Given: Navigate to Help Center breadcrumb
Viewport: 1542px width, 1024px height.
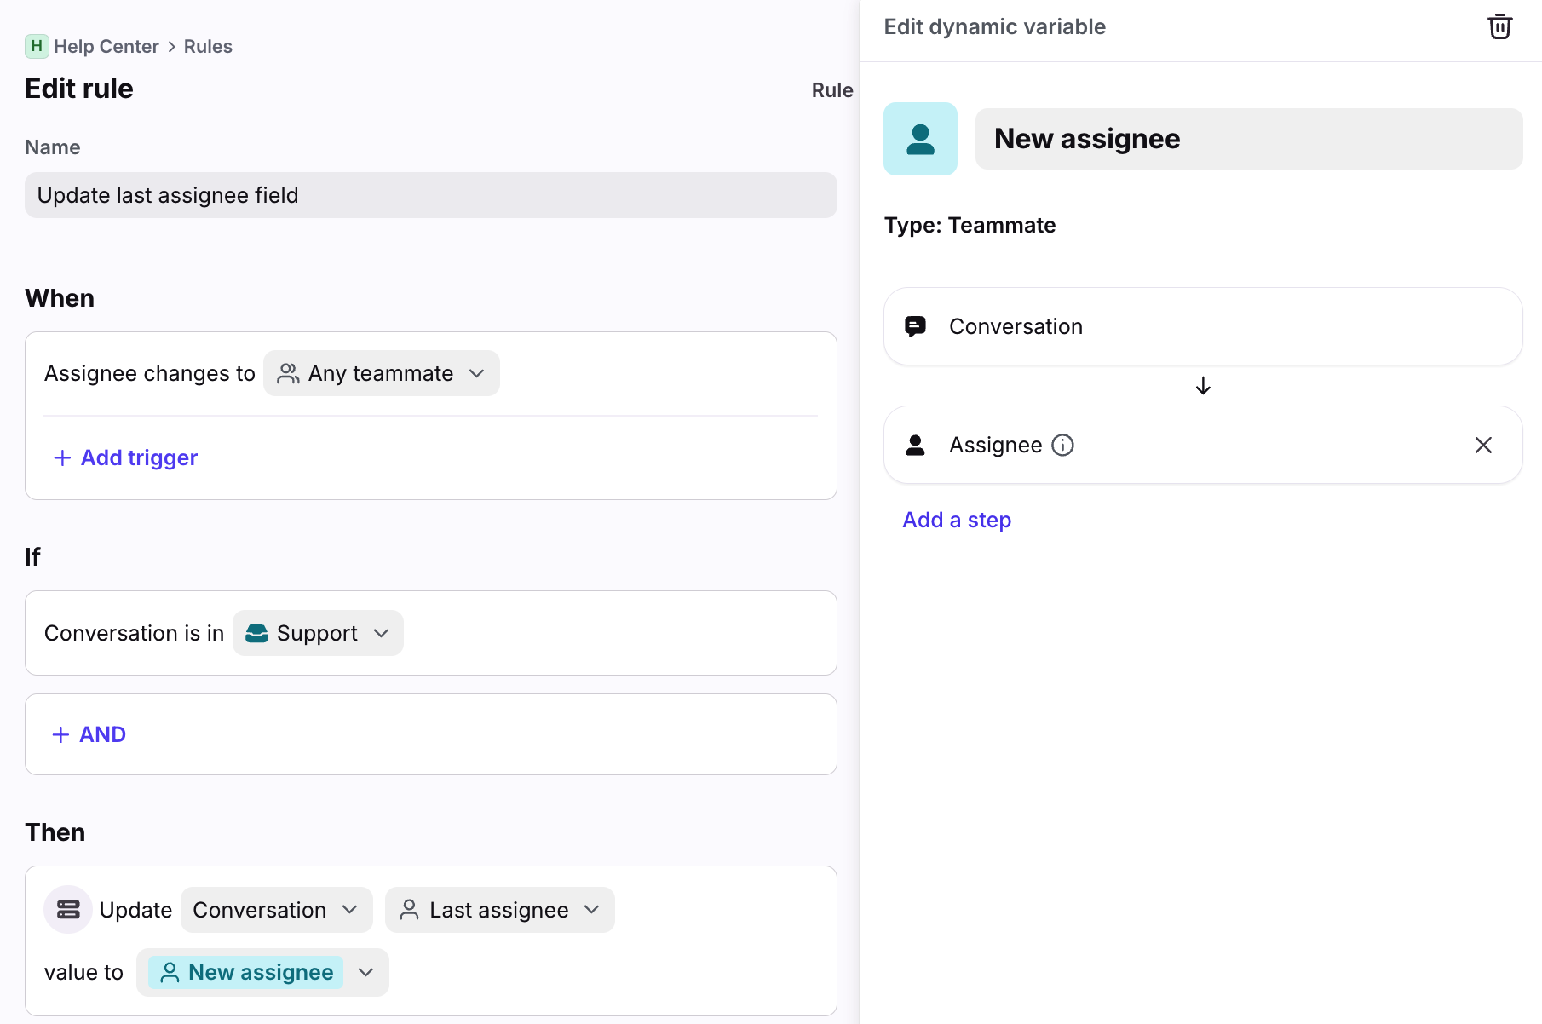Looking at the screenshot, I should coord(106,47).
